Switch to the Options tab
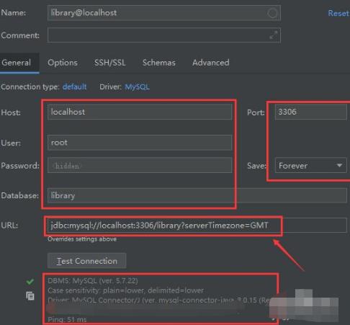 pos(63,63)
